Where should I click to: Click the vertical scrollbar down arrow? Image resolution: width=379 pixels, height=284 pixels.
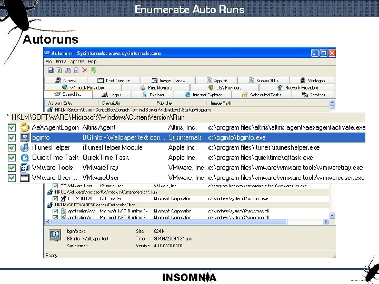click(x=332, y=216)
